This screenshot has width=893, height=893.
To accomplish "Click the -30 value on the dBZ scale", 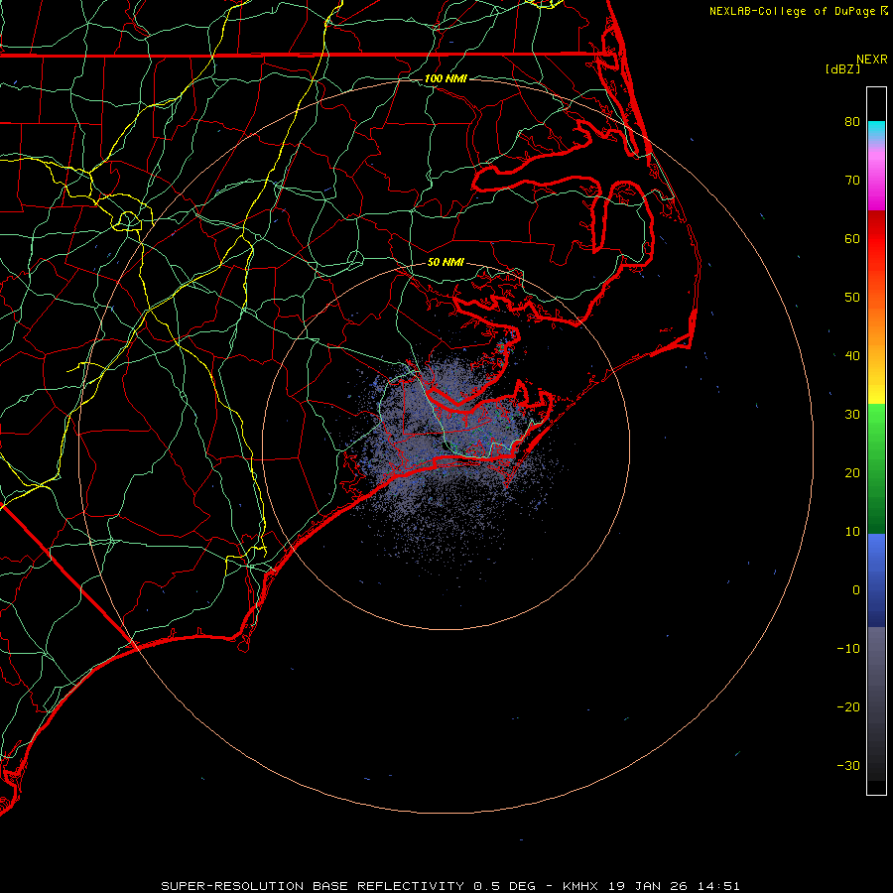I will tap(848, 765).
